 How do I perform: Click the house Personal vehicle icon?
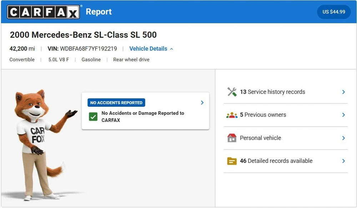[x=232, y=138]
